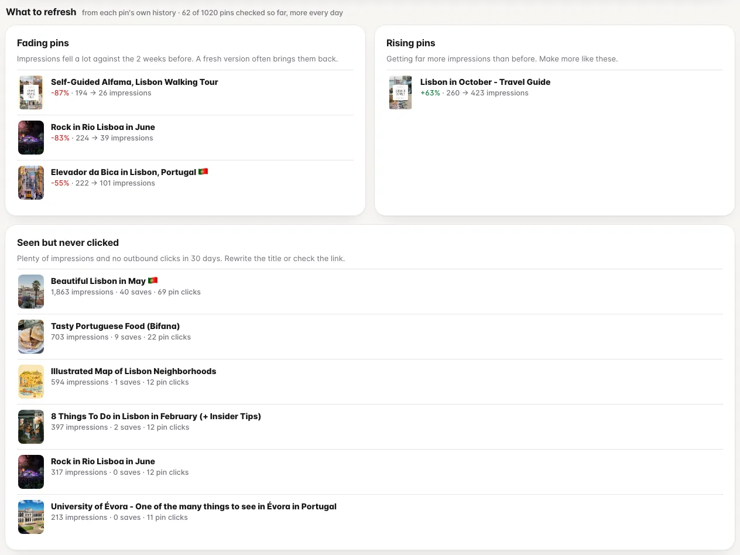Click Rock in Rio Lisboa title in Fading pins
This screenshot has height=555, width=740.
[x=103, y=127]
